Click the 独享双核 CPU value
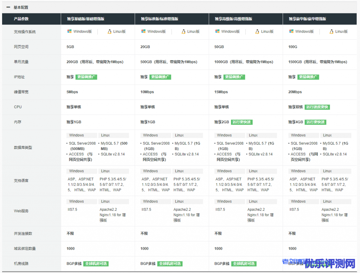The image size is (360, 273). coord(296,107)
